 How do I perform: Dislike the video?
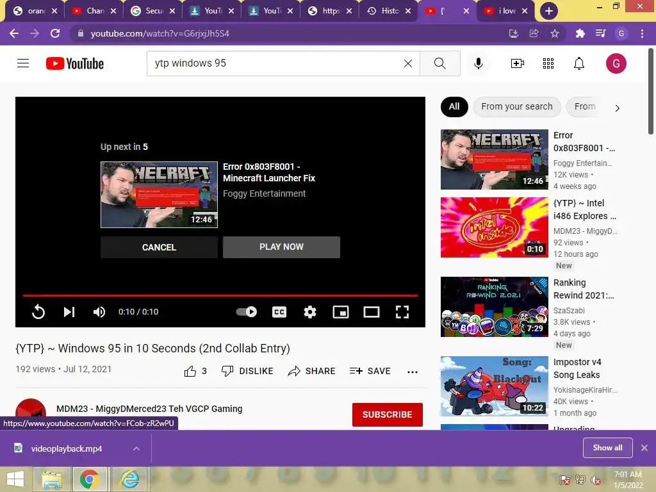tap(247, 371)
